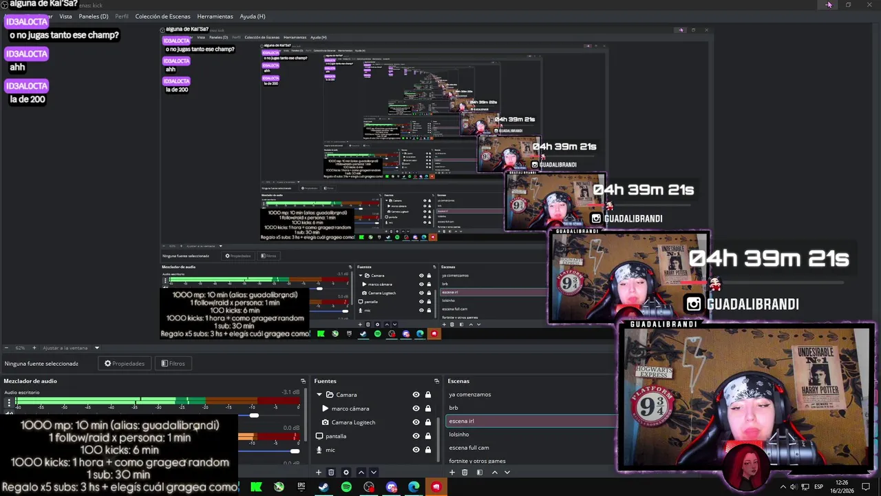Add a new scene in Escenas
The image size is (881, 496).
[452, 473]
